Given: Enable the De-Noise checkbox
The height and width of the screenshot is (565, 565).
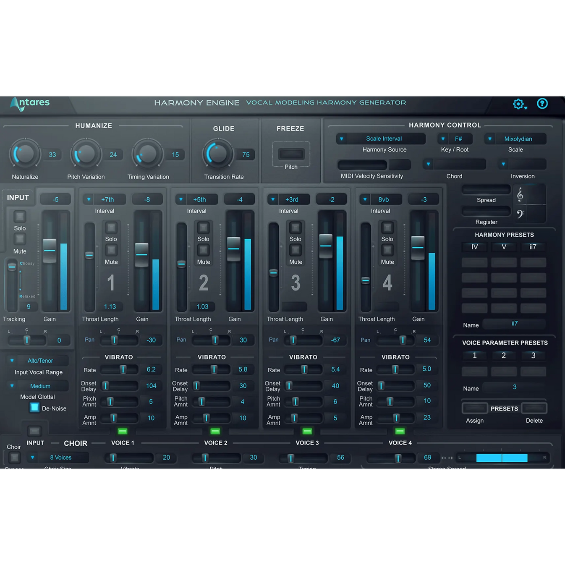Looking at the screenshot, I should pos(34,407).
